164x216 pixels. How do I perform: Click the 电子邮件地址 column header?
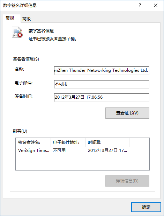[68, 142]
